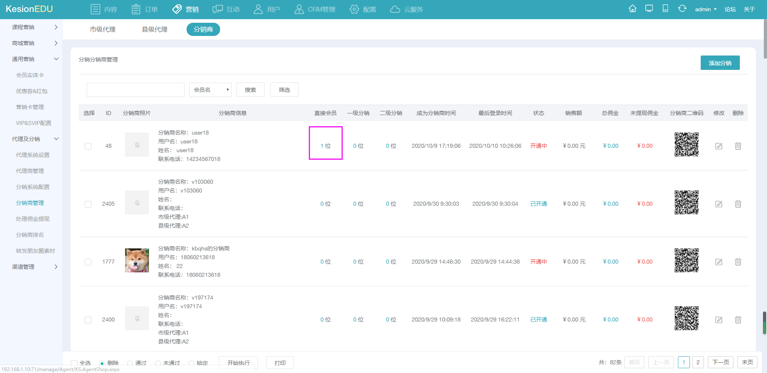Image resolution: width=767 pixels, height=373 pixels.
Task: Click edit icon for distributor v197174
Action: (x=719, y=320)
